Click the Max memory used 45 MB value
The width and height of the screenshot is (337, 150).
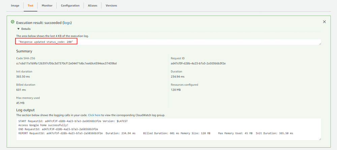pos(21,103)
